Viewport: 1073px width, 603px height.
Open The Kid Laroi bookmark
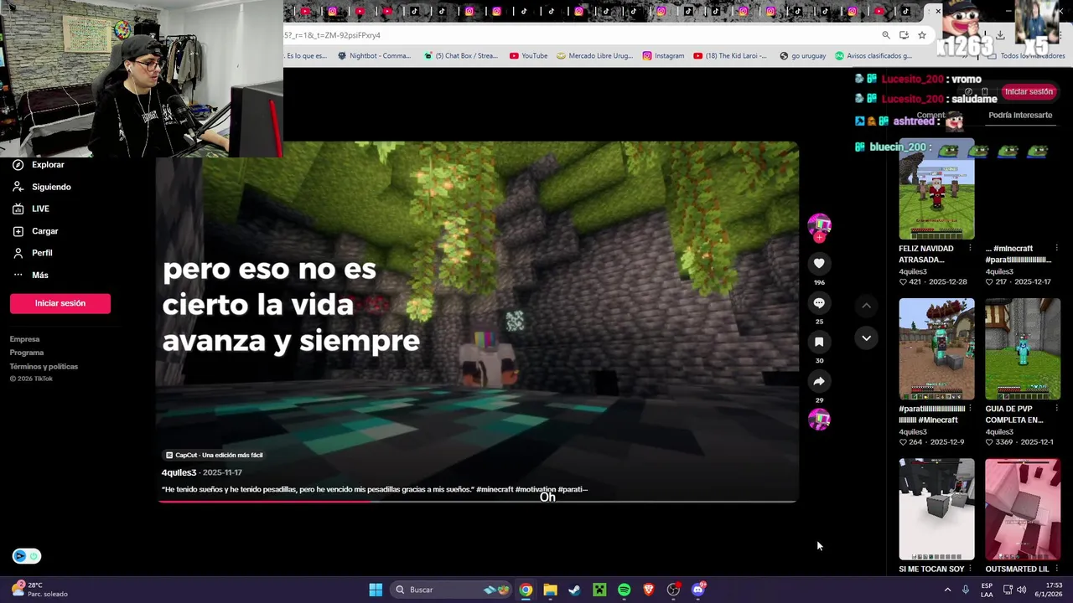[730, 56]
